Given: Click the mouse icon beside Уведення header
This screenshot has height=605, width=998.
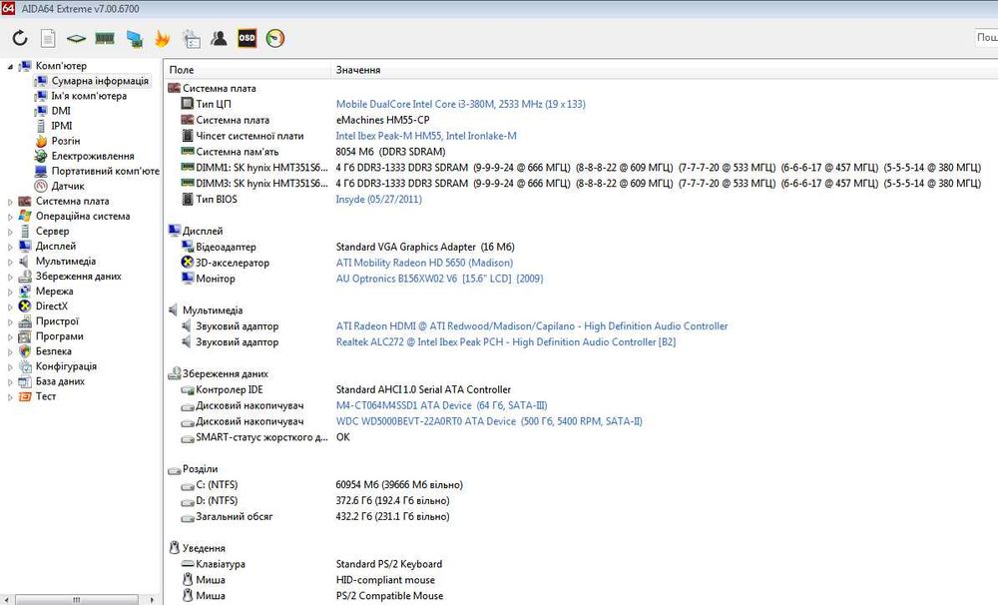Looking at the screenshot, I should pyautogui.click(x=174, y=547).
